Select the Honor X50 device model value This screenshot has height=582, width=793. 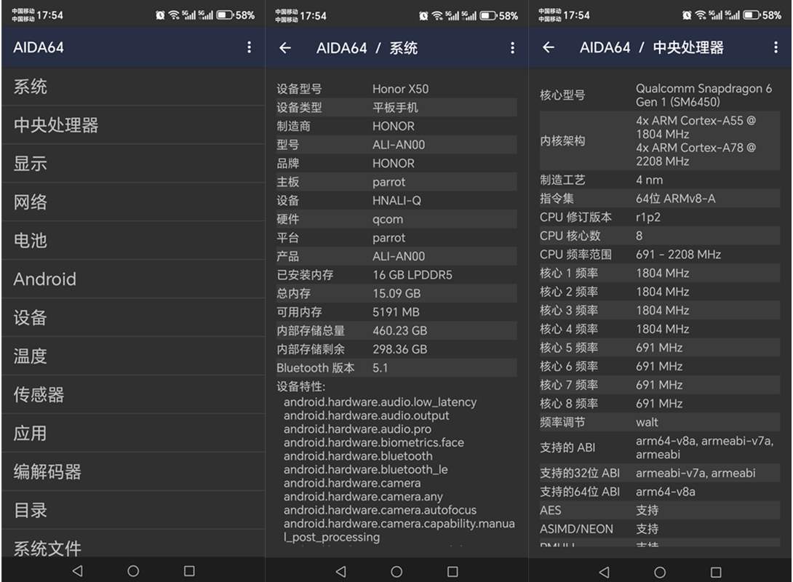[401, 89]
